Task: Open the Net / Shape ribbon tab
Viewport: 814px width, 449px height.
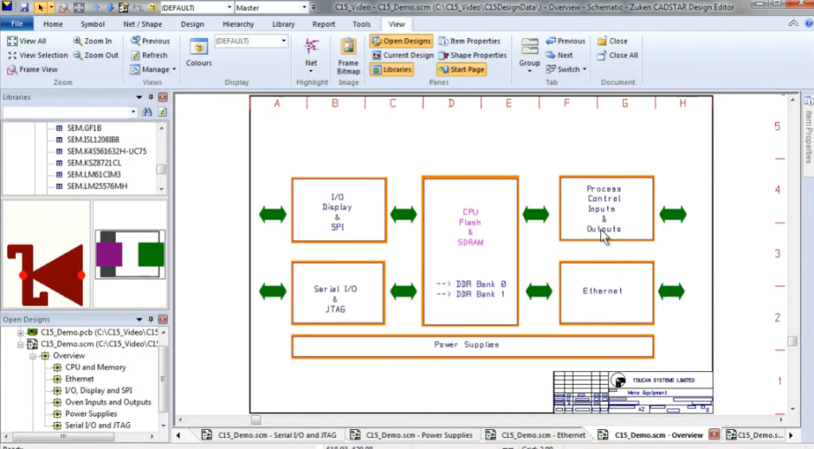Action: click(x=142, y=24)
